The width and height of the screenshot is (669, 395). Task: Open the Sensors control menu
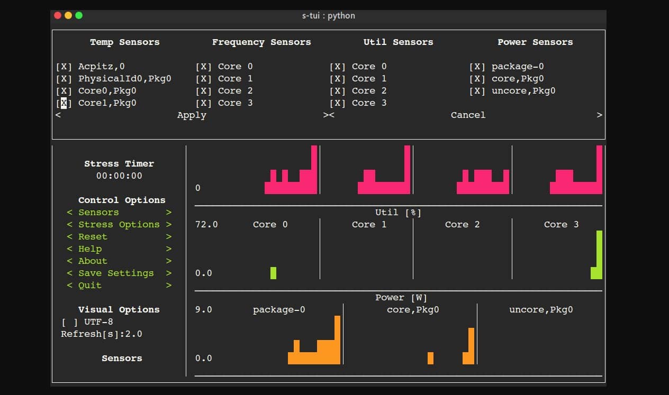tap(98, 212)
